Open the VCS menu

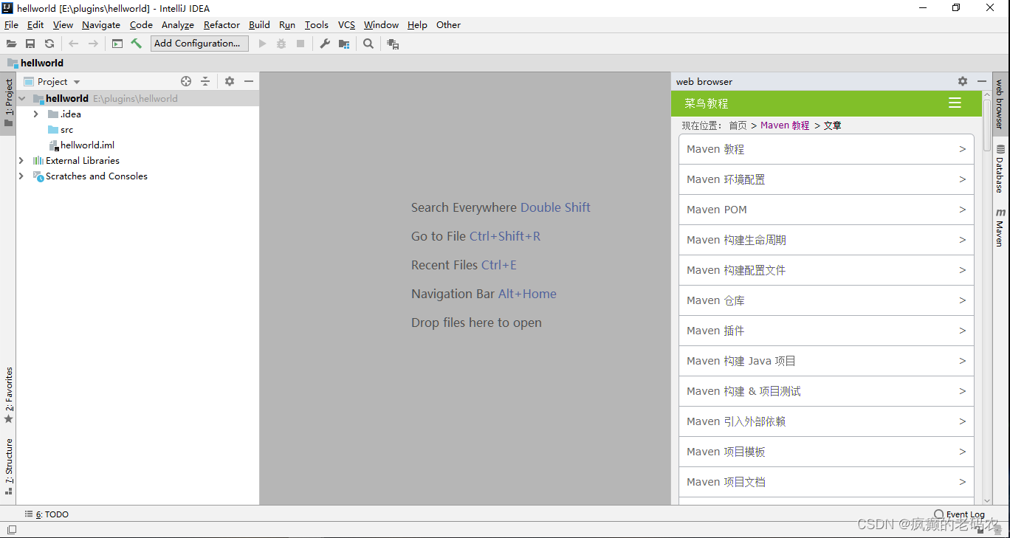point(346,25)
